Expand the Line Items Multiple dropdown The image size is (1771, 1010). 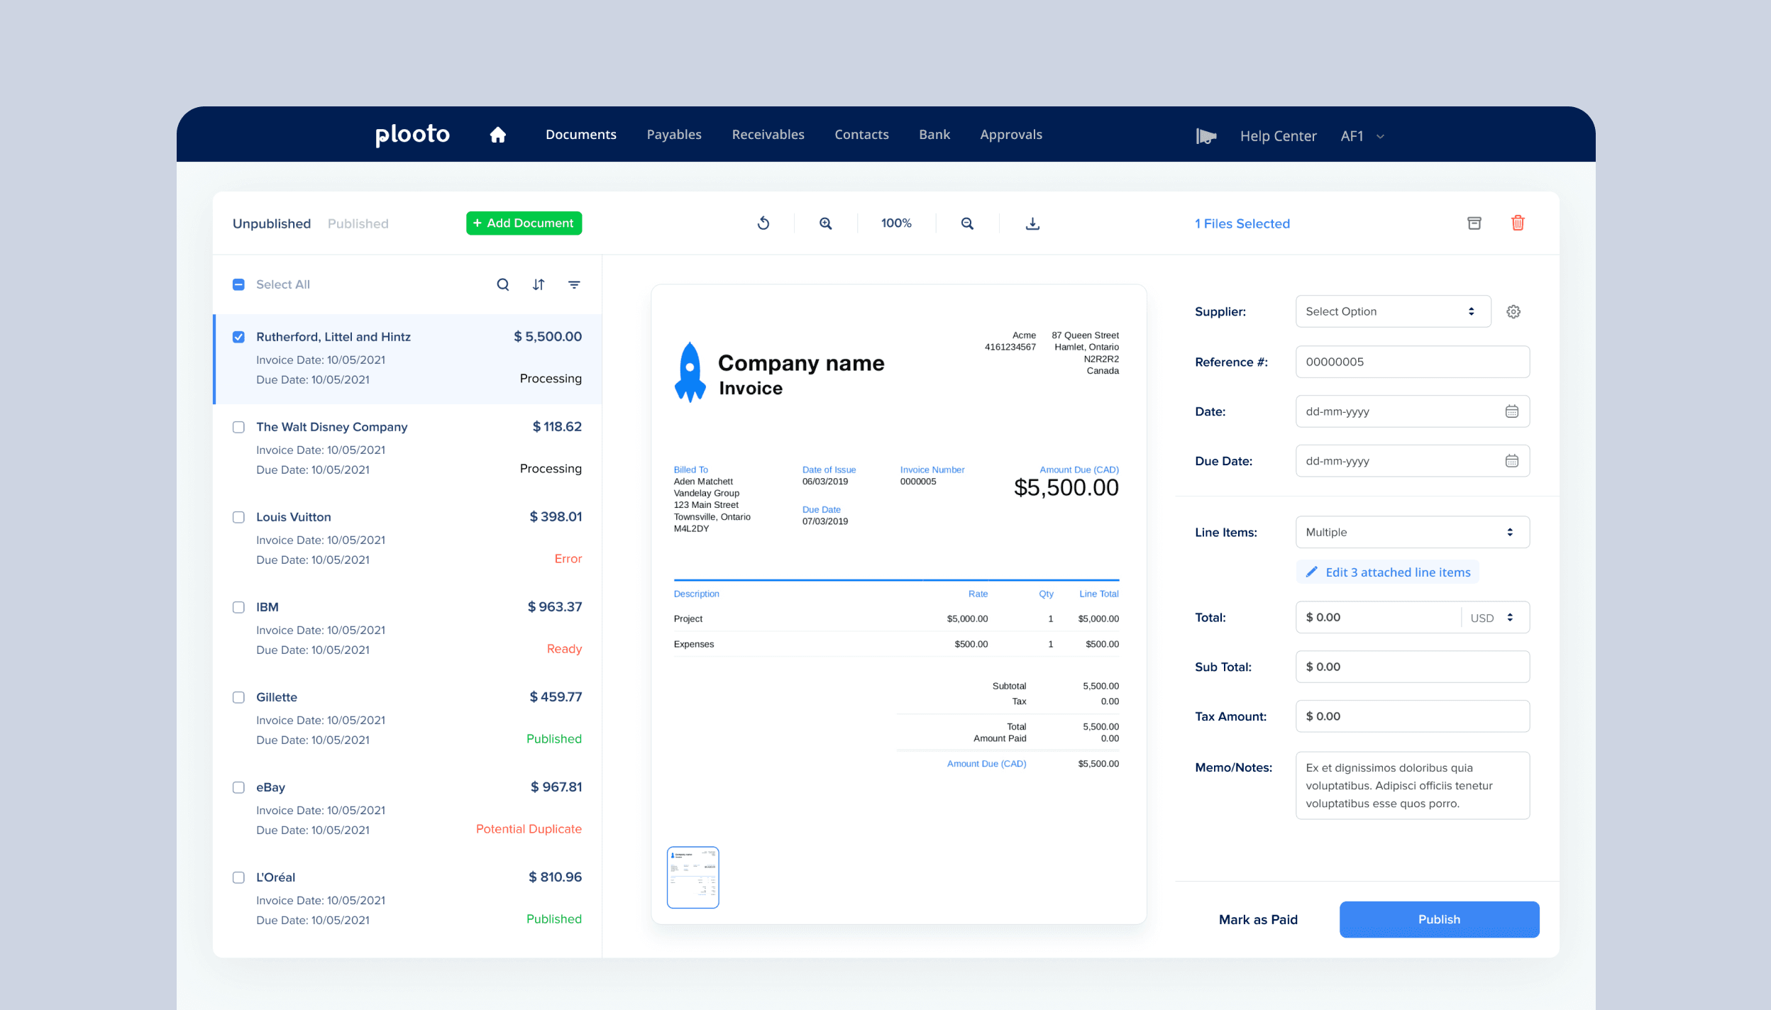[x=1411, y=532]
